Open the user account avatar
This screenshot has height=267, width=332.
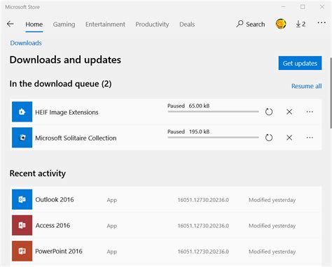[x=281, y=24]
